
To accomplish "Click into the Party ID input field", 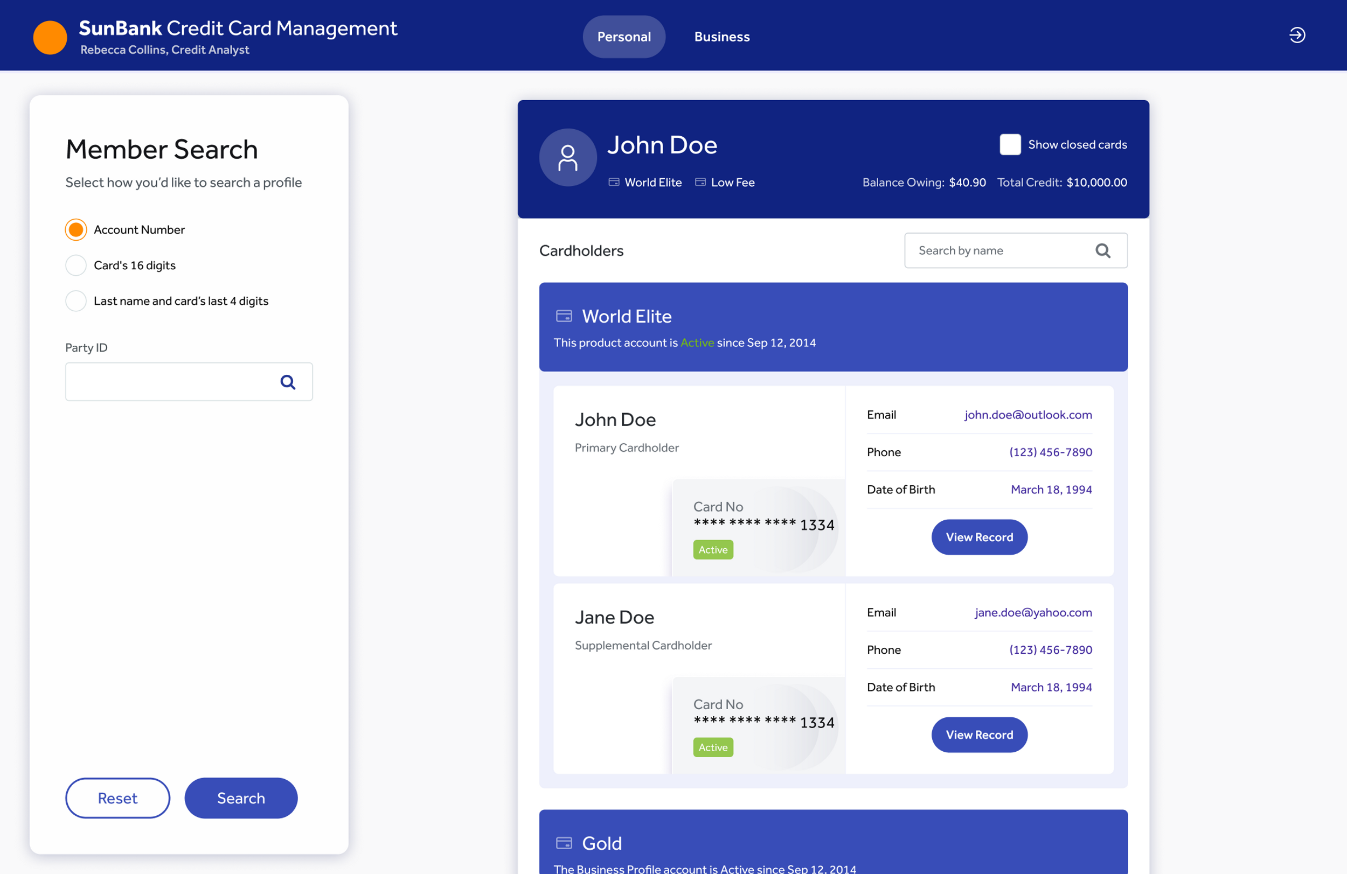I will click(x=170, y=382).
